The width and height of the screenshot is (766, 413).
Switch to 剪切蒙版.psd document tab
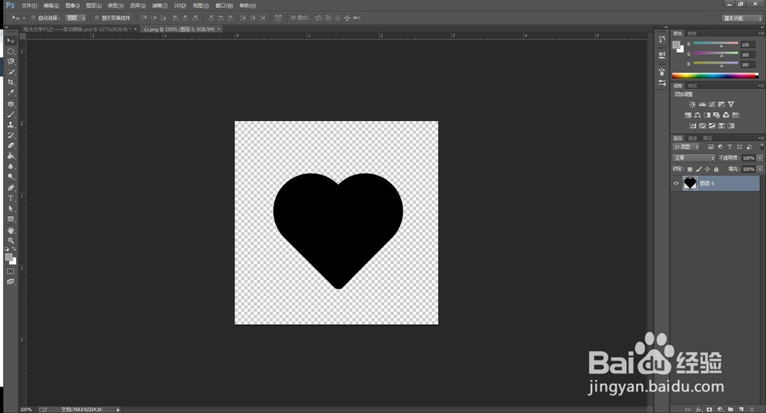(77, 29)
